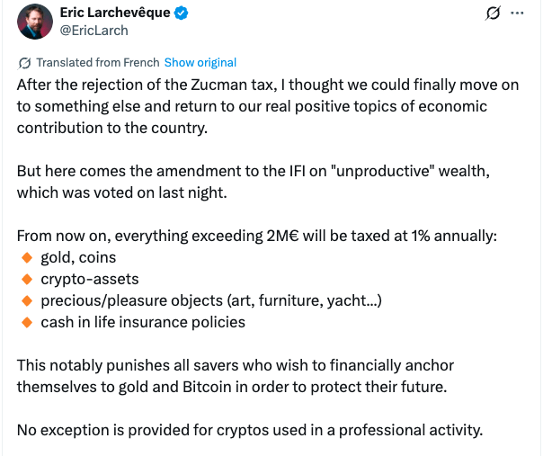
Task: Click orange diamond beside life insurance line
Action: [x=25, y=322]
